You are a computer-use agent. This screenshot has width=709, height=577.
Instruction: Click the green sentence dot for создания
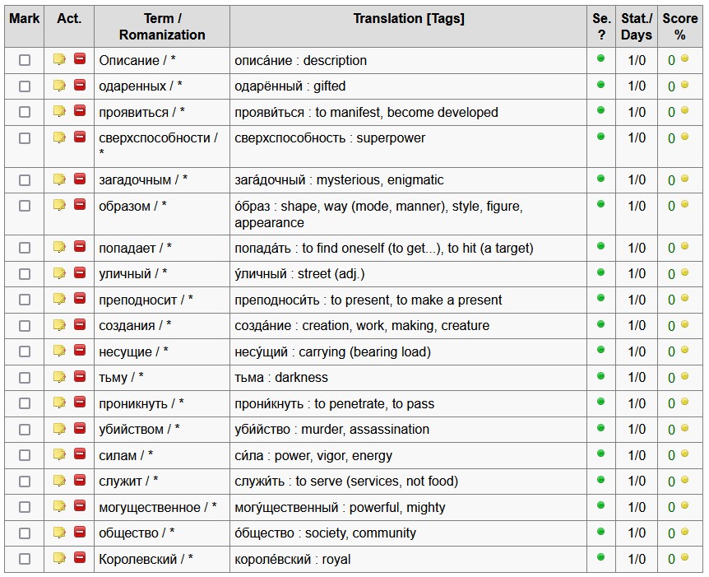click(600, 323)
